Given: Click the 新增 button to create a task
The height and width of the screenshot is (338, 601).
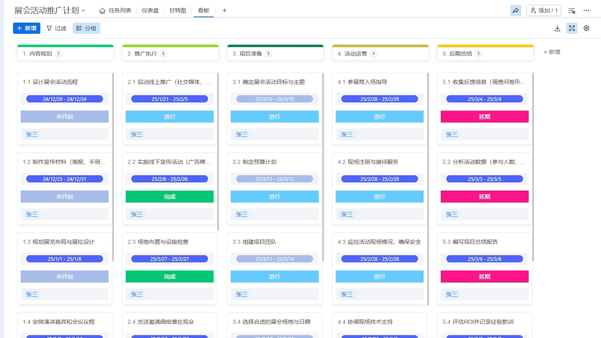Looking at the screenshot, I should pyautogui.click(x=26, y=28).
